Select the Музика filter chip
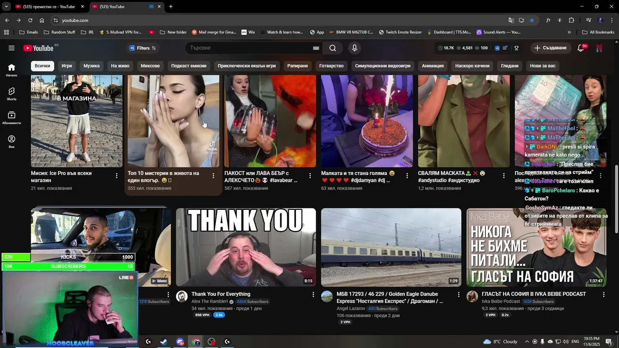 coord(91,66)
